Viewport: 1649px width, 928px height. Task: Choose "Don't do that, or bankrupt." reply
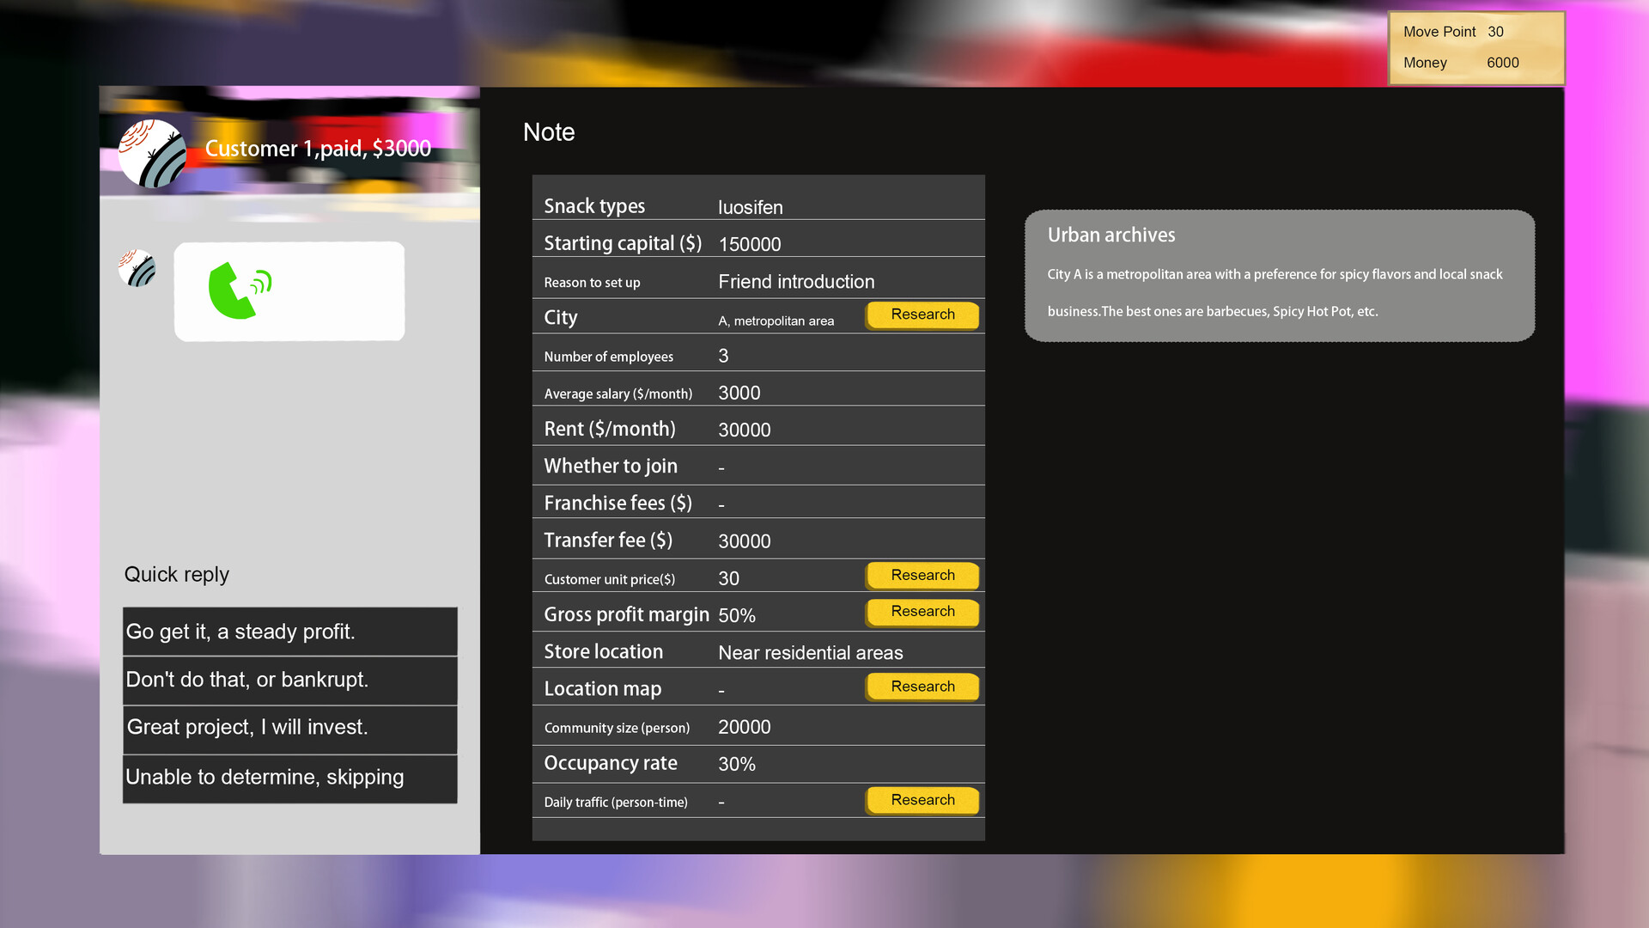pos(289,680)
